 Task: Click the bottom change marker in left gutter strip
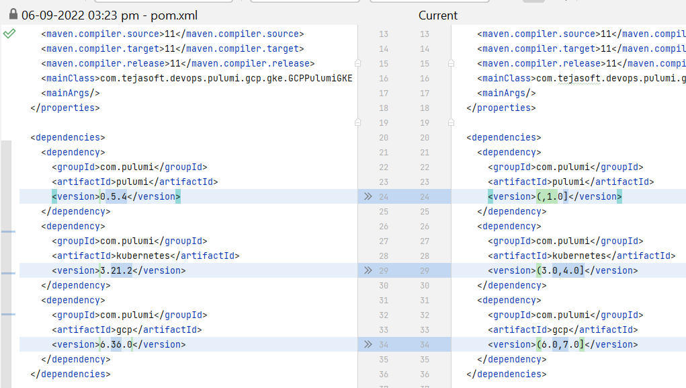pyautogui.click(x=8, y=314)
